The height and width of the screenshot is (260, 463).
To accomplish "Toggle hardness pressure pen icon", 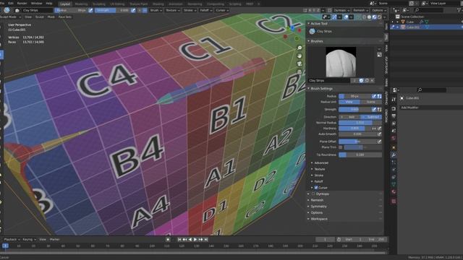I will (379, 129).
